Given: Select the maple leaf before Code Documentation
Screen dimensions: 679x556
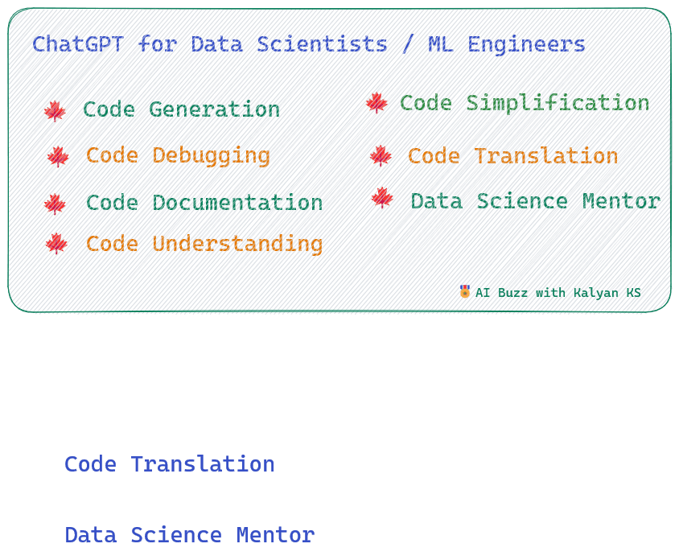Looking at the screenshot, I should 55,204.
